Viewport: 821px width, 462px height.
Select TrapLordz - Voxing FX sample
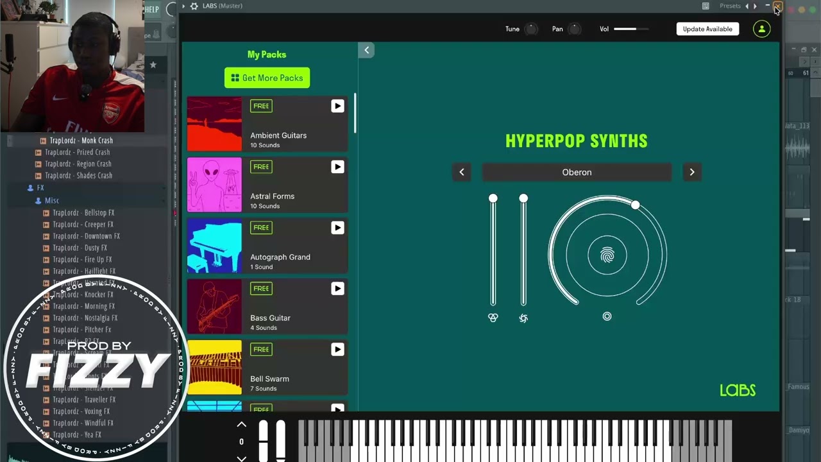(x=81, y=411)
